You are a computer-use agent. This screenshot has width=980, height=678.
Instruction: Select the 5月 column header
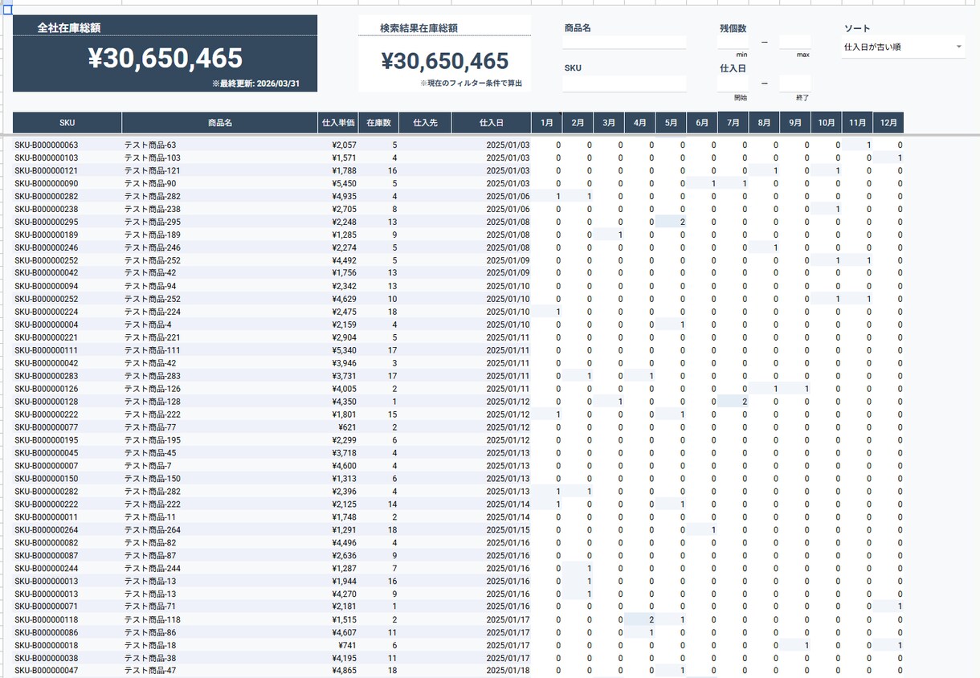pos(671,123)
